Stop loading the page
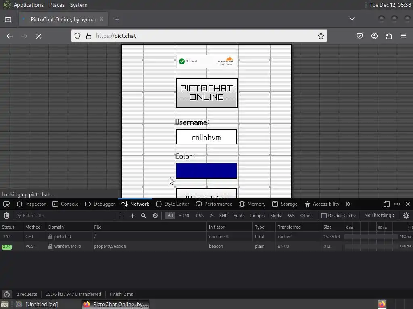The height and width of the screenshot is (309, 413). (39, 36)
